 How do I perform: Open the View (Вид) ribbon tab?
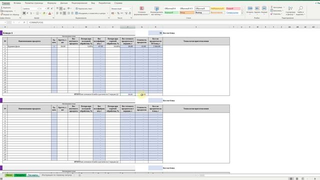tap(93, 3)
